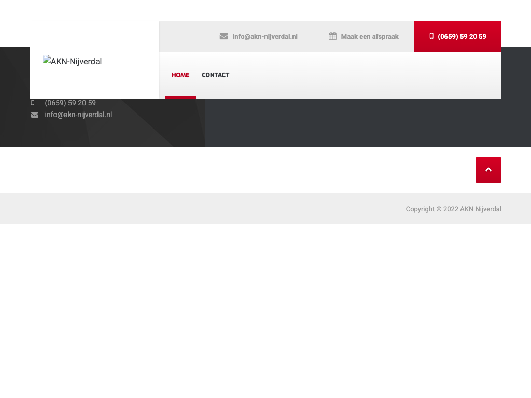The height and width of the screenshot is (398, 531).
Task: Click the envelope icon in the dark footer
Action: point(35,115)
